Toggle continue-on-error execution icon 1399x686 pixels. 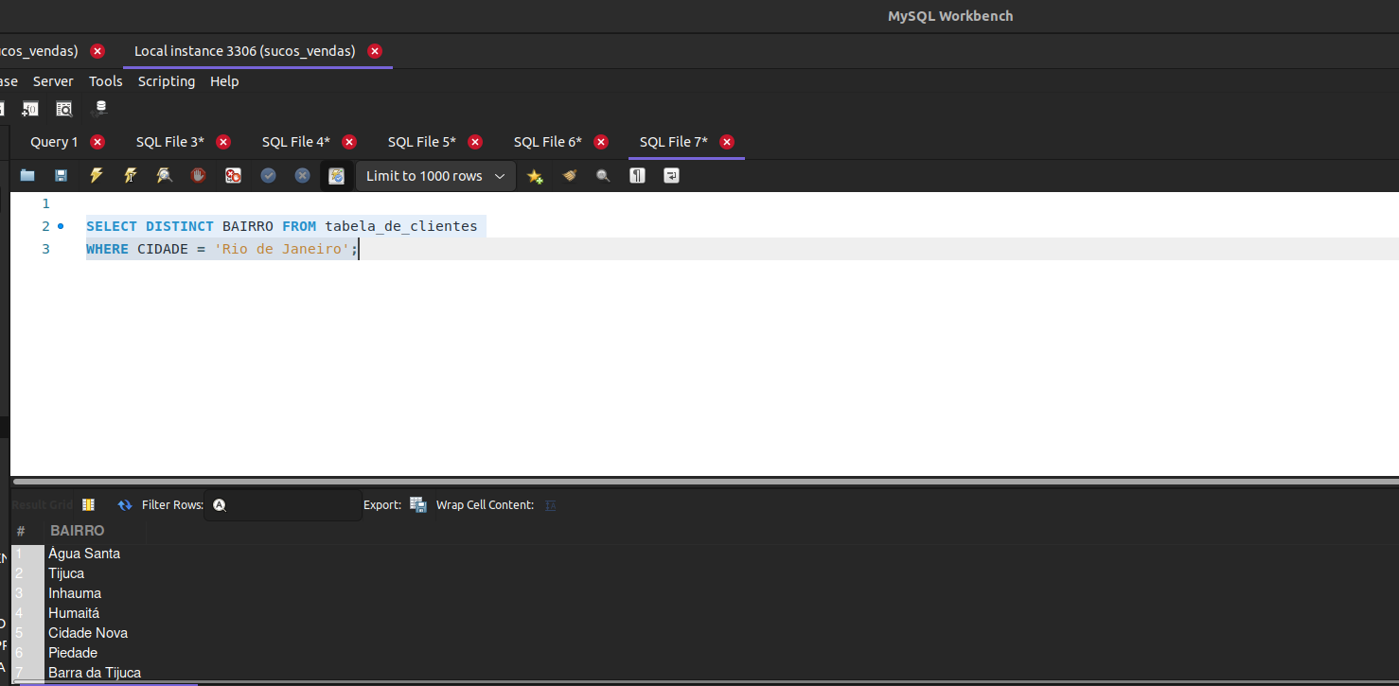[x=233, y=175]
